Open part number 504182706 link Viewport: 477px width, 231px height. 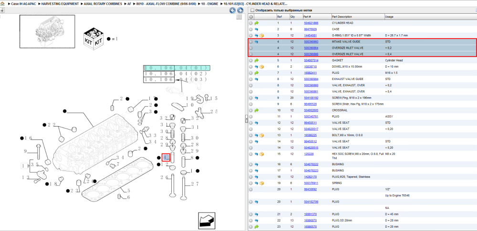pyautogui.click(x=311, y=202)
